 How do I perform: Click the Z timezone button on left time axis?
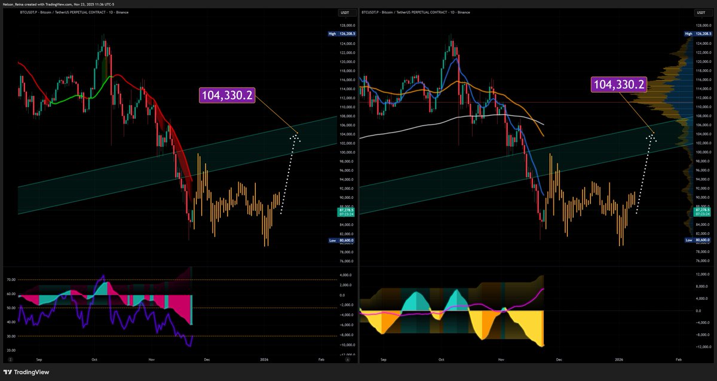pos(10,360)
